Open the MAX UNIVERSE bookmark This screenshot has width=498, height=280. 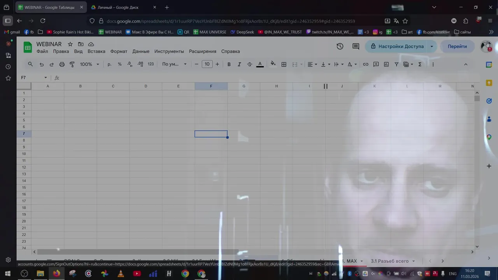tap(209, 32)
